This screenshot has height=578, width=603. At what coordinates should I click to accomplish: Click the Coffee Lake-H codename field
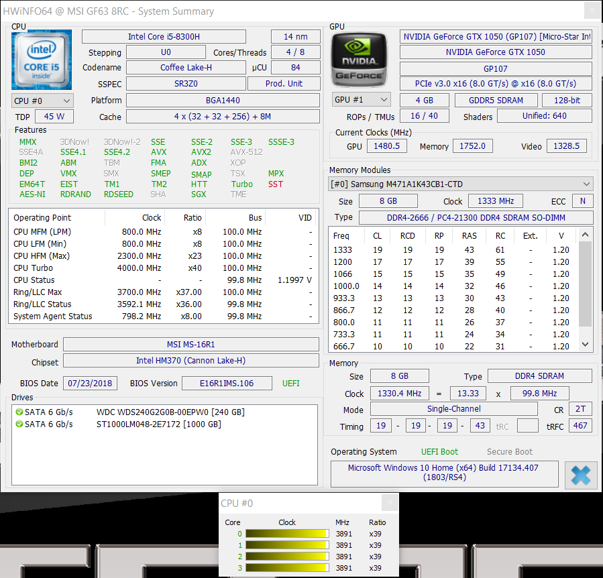click(x=186, y=68)
